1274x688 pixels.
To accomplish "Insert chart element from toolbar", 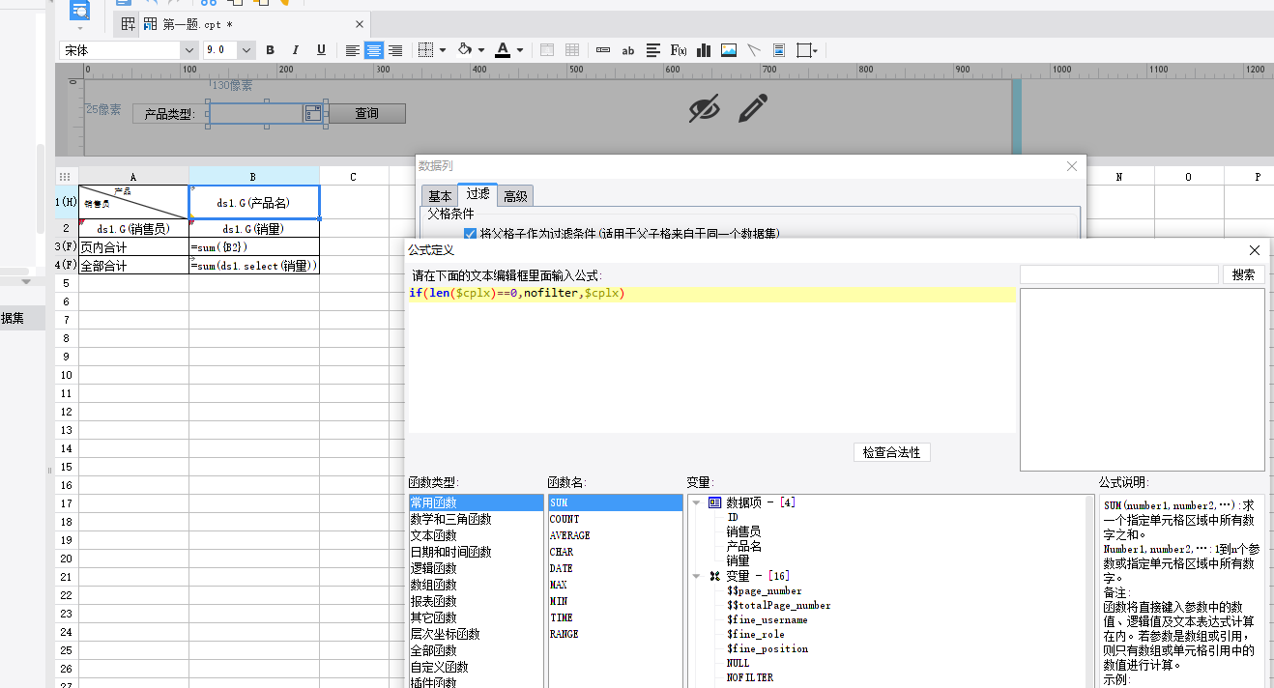I will pyautogui.click(x=704, y=50).
